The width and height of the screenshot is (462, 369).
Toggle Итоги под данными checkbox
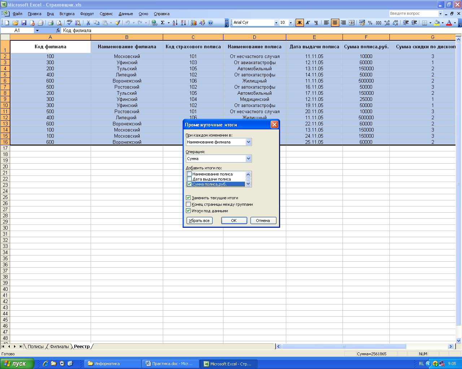point(188,211)
